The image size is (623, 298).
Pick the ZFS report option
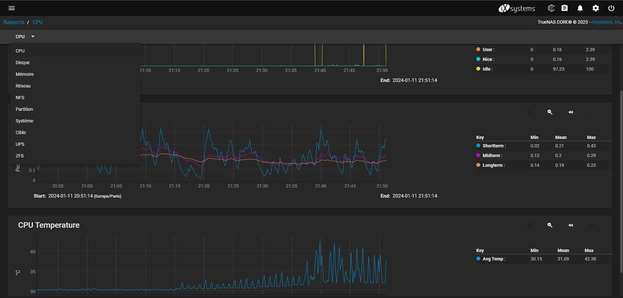(x=20, y=156)
